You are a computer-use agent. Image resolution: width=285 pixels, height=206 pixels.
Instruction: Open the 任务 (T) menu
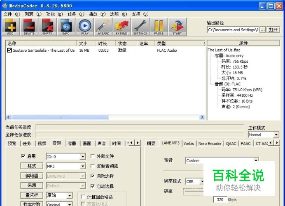[x=76, y=14]
